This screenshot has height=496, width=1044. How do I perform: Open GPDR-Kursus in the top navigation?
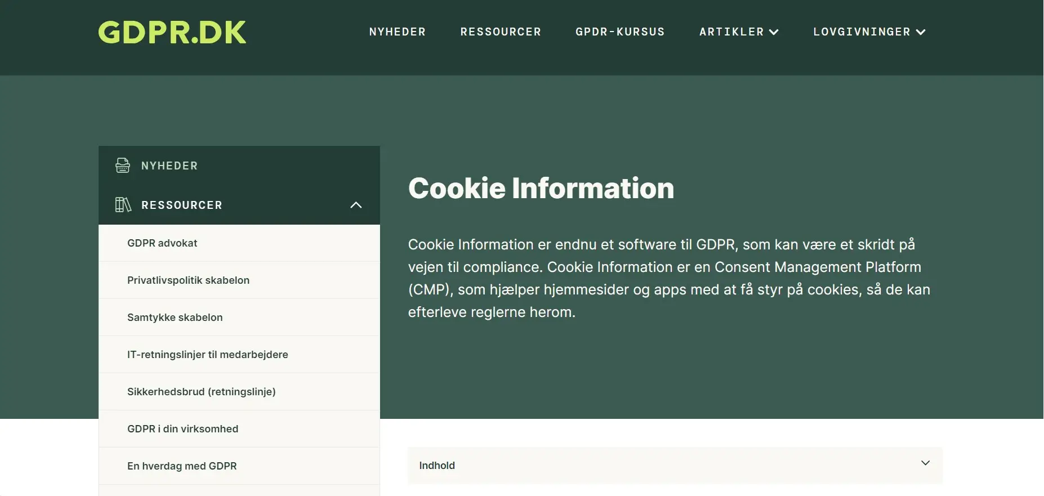pos(620,32)
